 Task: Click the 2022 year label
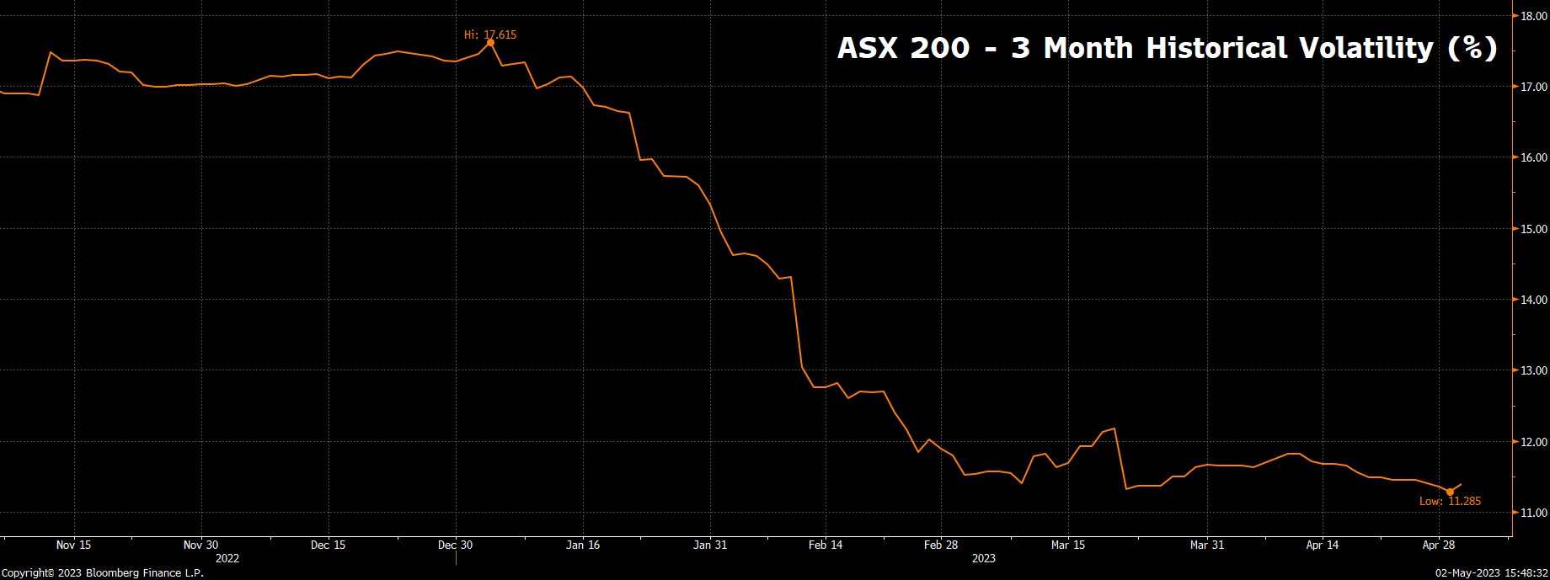point(227,558)
